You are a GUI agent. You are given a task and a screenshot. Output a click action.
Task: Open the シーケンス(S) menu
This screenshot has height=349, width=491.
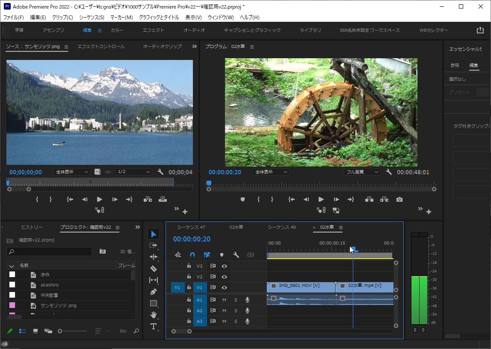[92, 18]
